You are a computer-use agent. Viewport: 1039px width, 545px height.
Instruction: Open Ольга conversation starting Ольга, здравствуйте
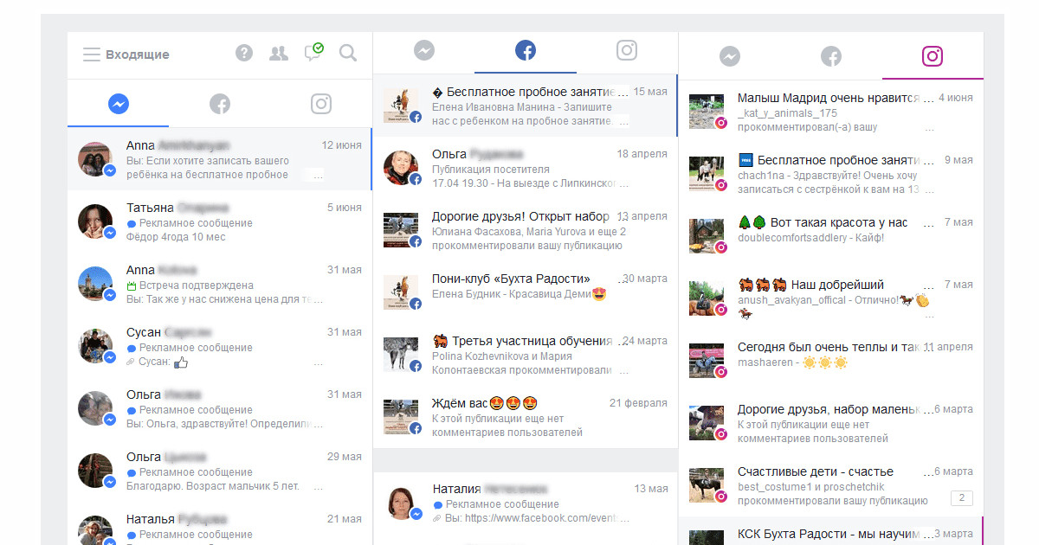220,409
